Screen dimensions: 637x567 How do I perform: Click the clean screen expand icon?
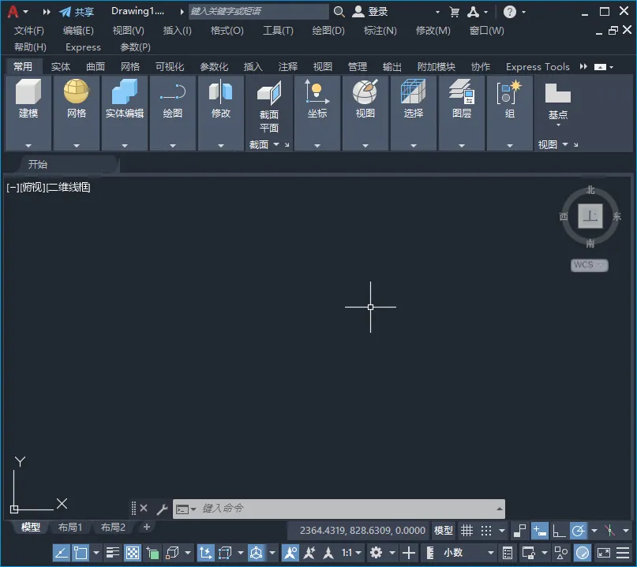pos(603,553)
